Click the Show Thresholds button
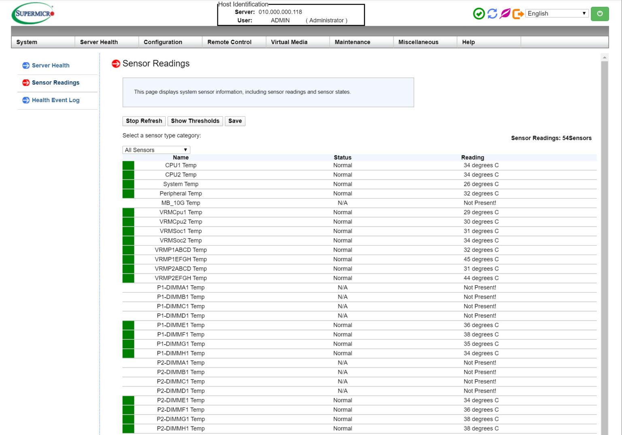The image size is (622, 435). point(195,121)
